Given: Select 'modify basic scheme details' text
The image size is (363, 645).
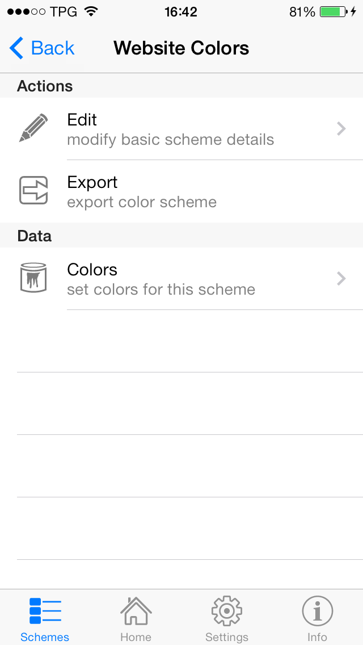Looking at the screenshot, I should (170, 140).
